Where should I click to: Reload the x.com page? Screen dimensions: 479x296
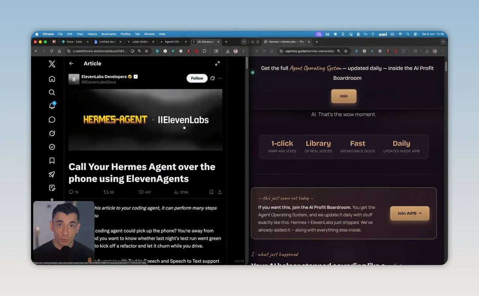coord(51,51)
